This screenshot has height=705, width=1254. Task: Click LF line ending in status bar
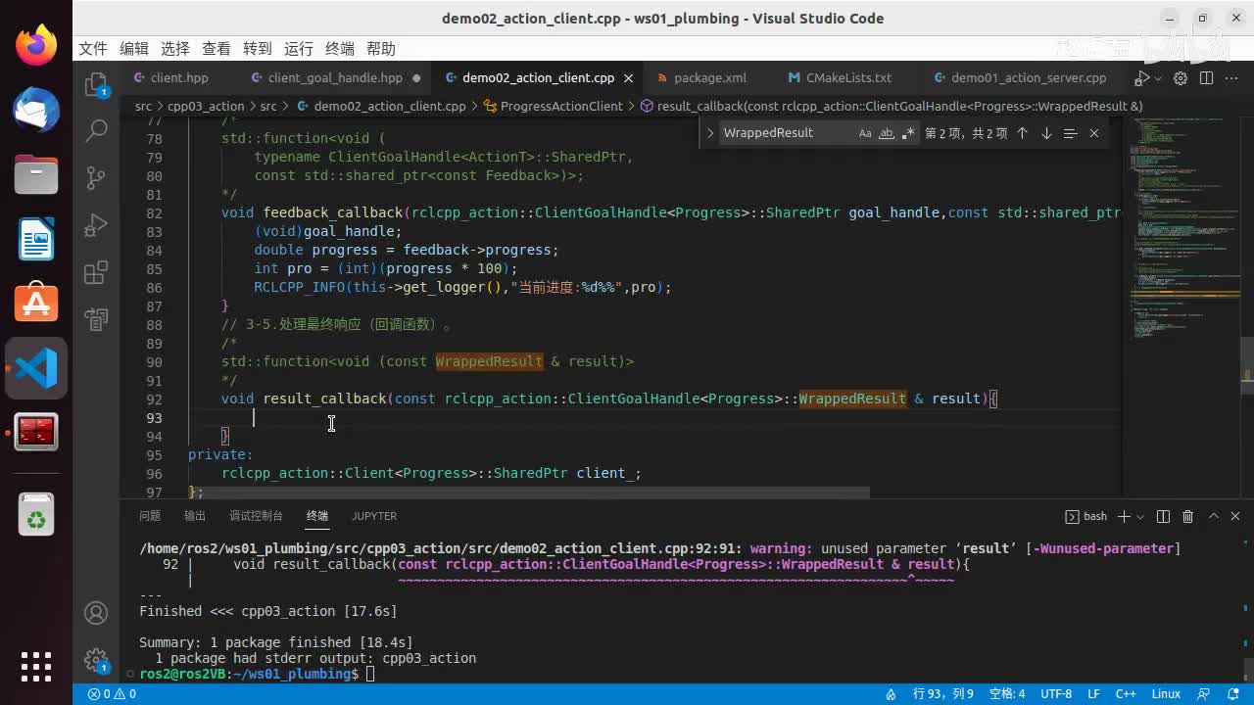[x=1093, y=694]
